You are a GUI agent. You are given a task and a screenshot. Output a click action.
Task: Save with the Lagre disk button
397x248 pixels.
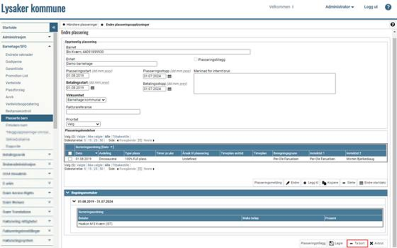(x=336, y=243)
